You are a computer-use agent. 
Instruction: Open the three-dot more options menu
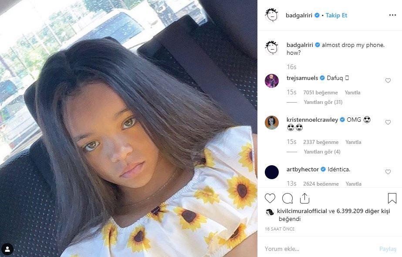click(392, 15)
